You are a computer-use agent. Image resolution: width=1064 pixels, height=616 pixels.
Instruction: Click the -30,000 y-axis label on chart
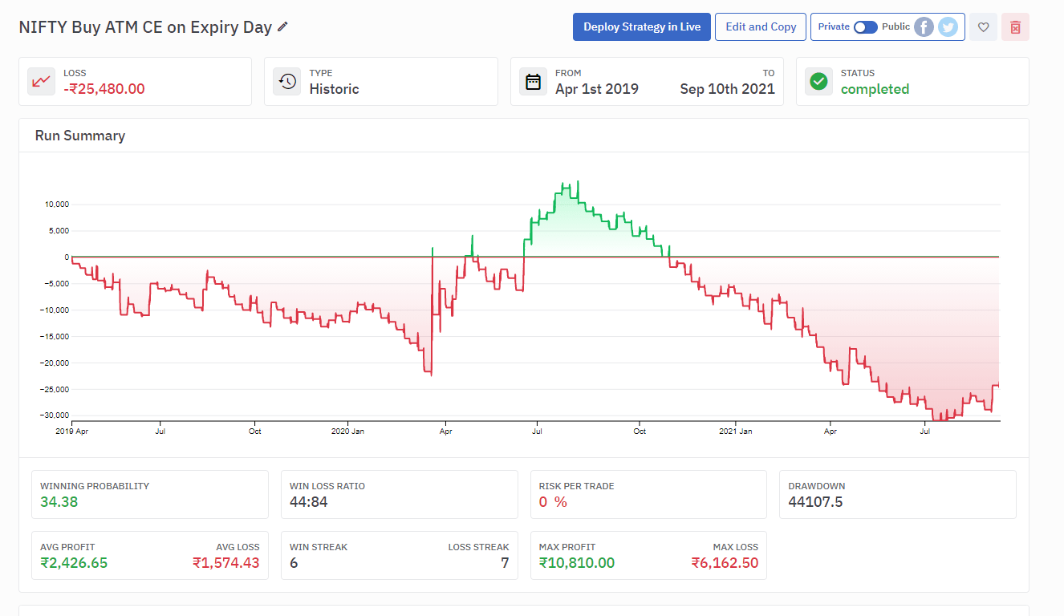[x=55, y=415]
